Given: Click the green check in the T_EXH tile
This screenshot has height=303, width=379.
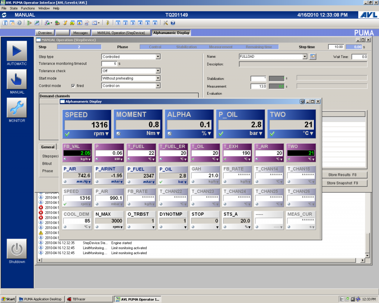Looking at the screenshot, I should pyautogui.click(x=225, y=159).
